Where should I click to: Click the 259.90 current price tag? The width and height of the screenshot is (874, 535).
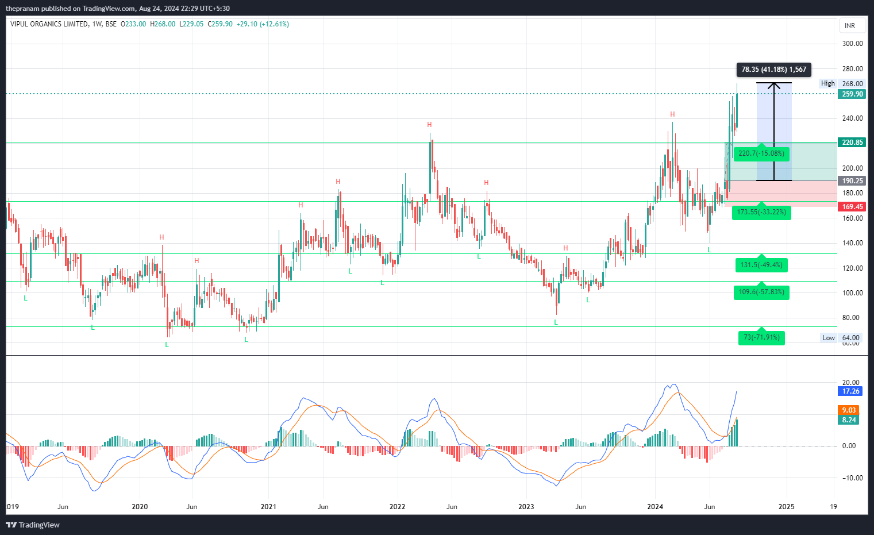[852, 94]
